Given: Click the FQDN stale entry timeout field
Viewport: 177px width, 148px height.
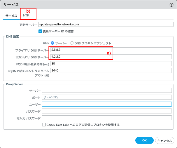Looking at the screenshot, I should 111,70.
